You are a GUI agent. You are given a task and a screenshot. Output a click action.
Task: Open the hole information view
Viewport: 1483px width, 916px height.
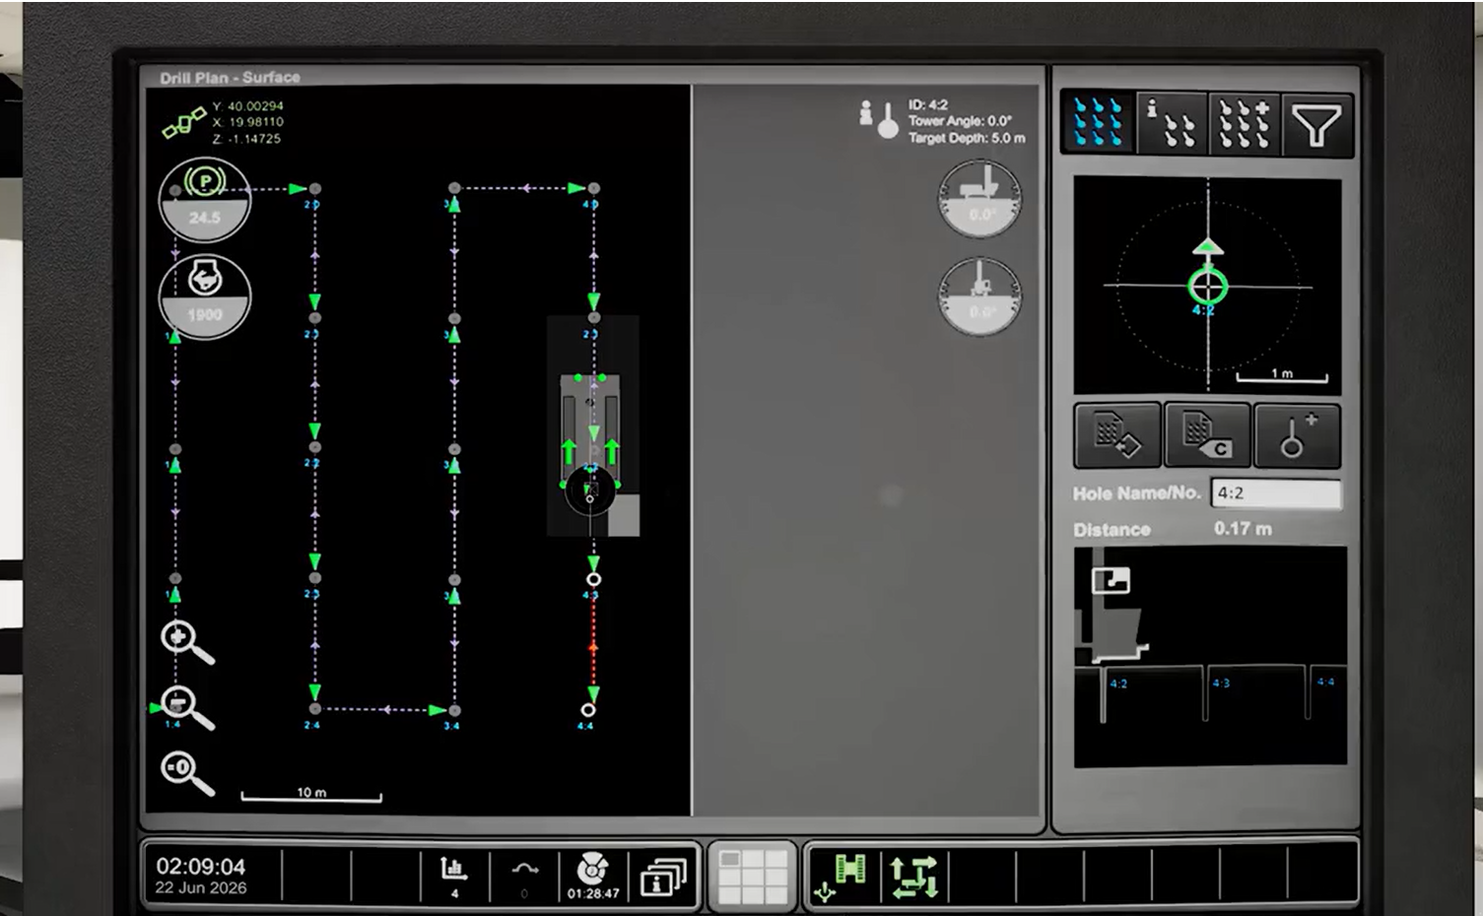point(1168,121)
